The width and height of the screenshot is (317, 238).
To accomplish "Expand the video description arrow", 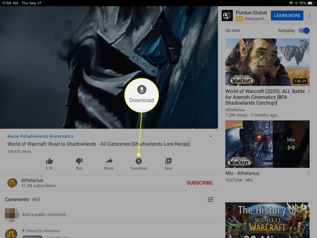I will (210, 136).
